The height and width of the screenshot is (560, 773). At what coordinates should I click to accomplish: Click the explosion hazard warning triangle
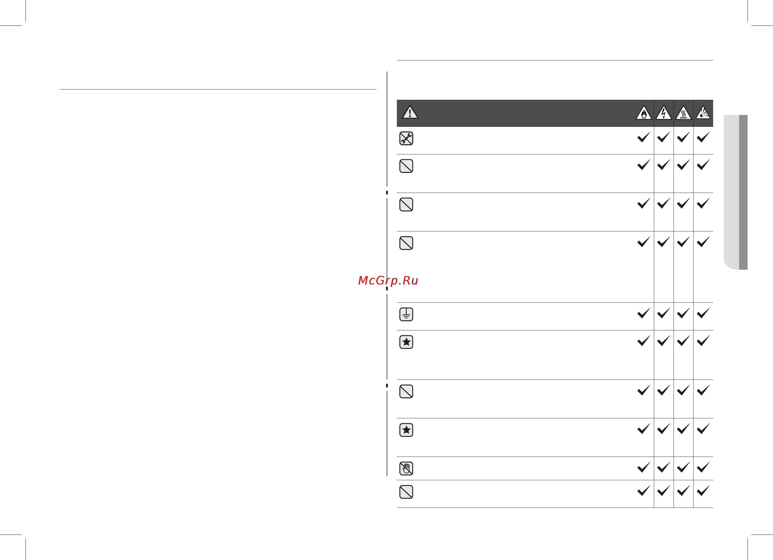[703, 113]
